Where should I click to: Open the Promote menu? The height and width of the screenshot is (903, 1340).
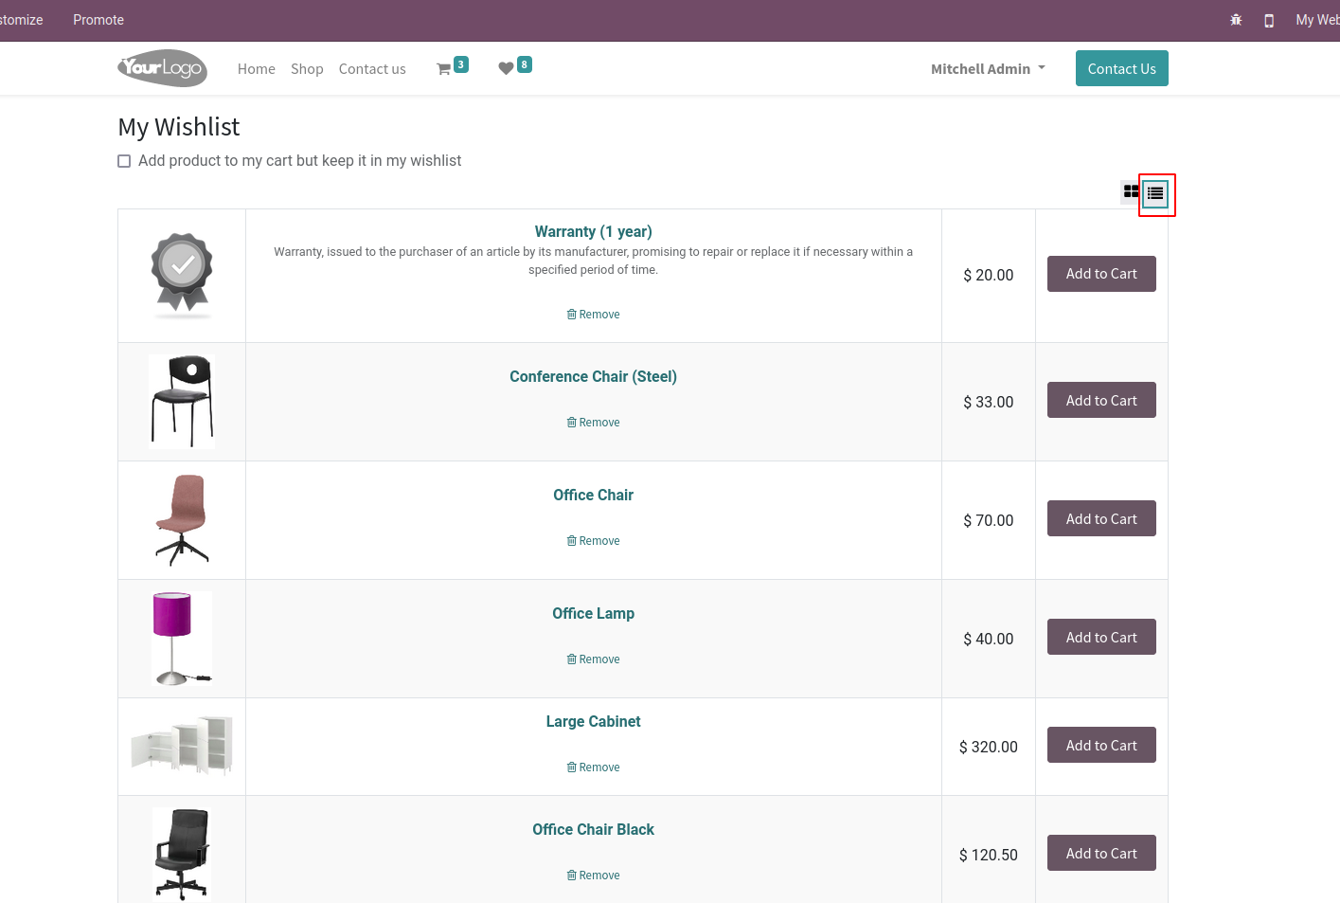pos(98,20)
